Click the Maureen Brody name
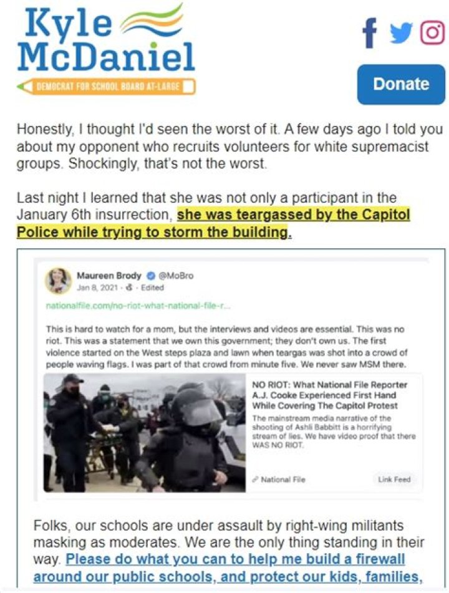 109,276
